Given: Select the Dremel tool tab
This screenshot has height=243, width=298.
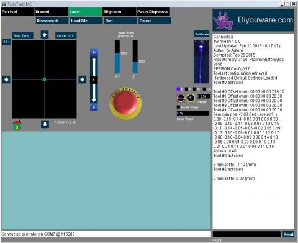Looking at the screenshot, I should (x=51, y=12).
